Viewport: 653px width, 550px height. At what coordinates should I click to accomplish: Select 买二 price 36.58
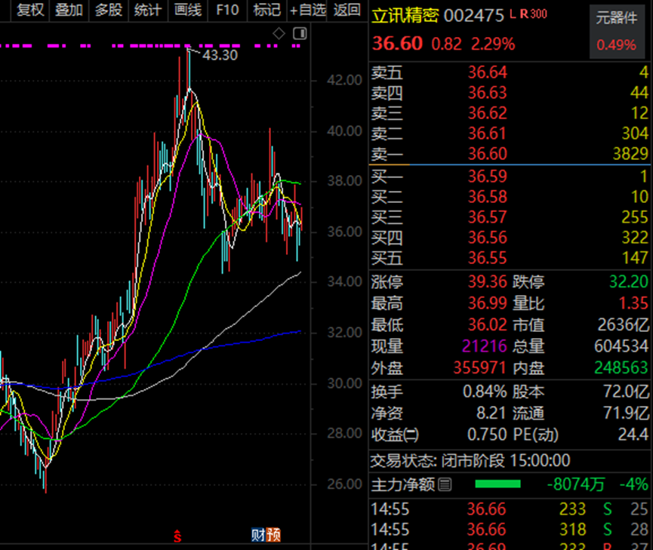tap(487, 197)
